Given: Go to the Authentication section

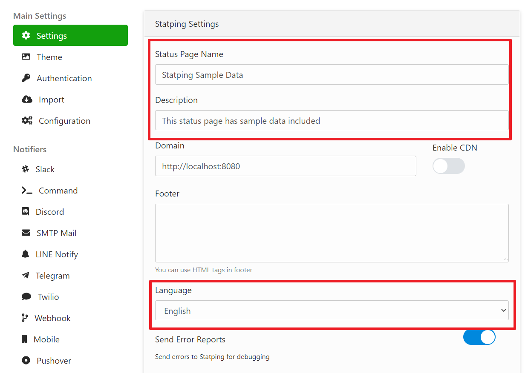Looking at the screenshot, I should (x=70, y=78).
